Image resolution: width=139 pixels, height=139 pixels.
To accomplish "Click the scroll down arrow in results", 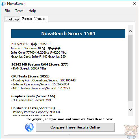I will [x=130, y=109].
